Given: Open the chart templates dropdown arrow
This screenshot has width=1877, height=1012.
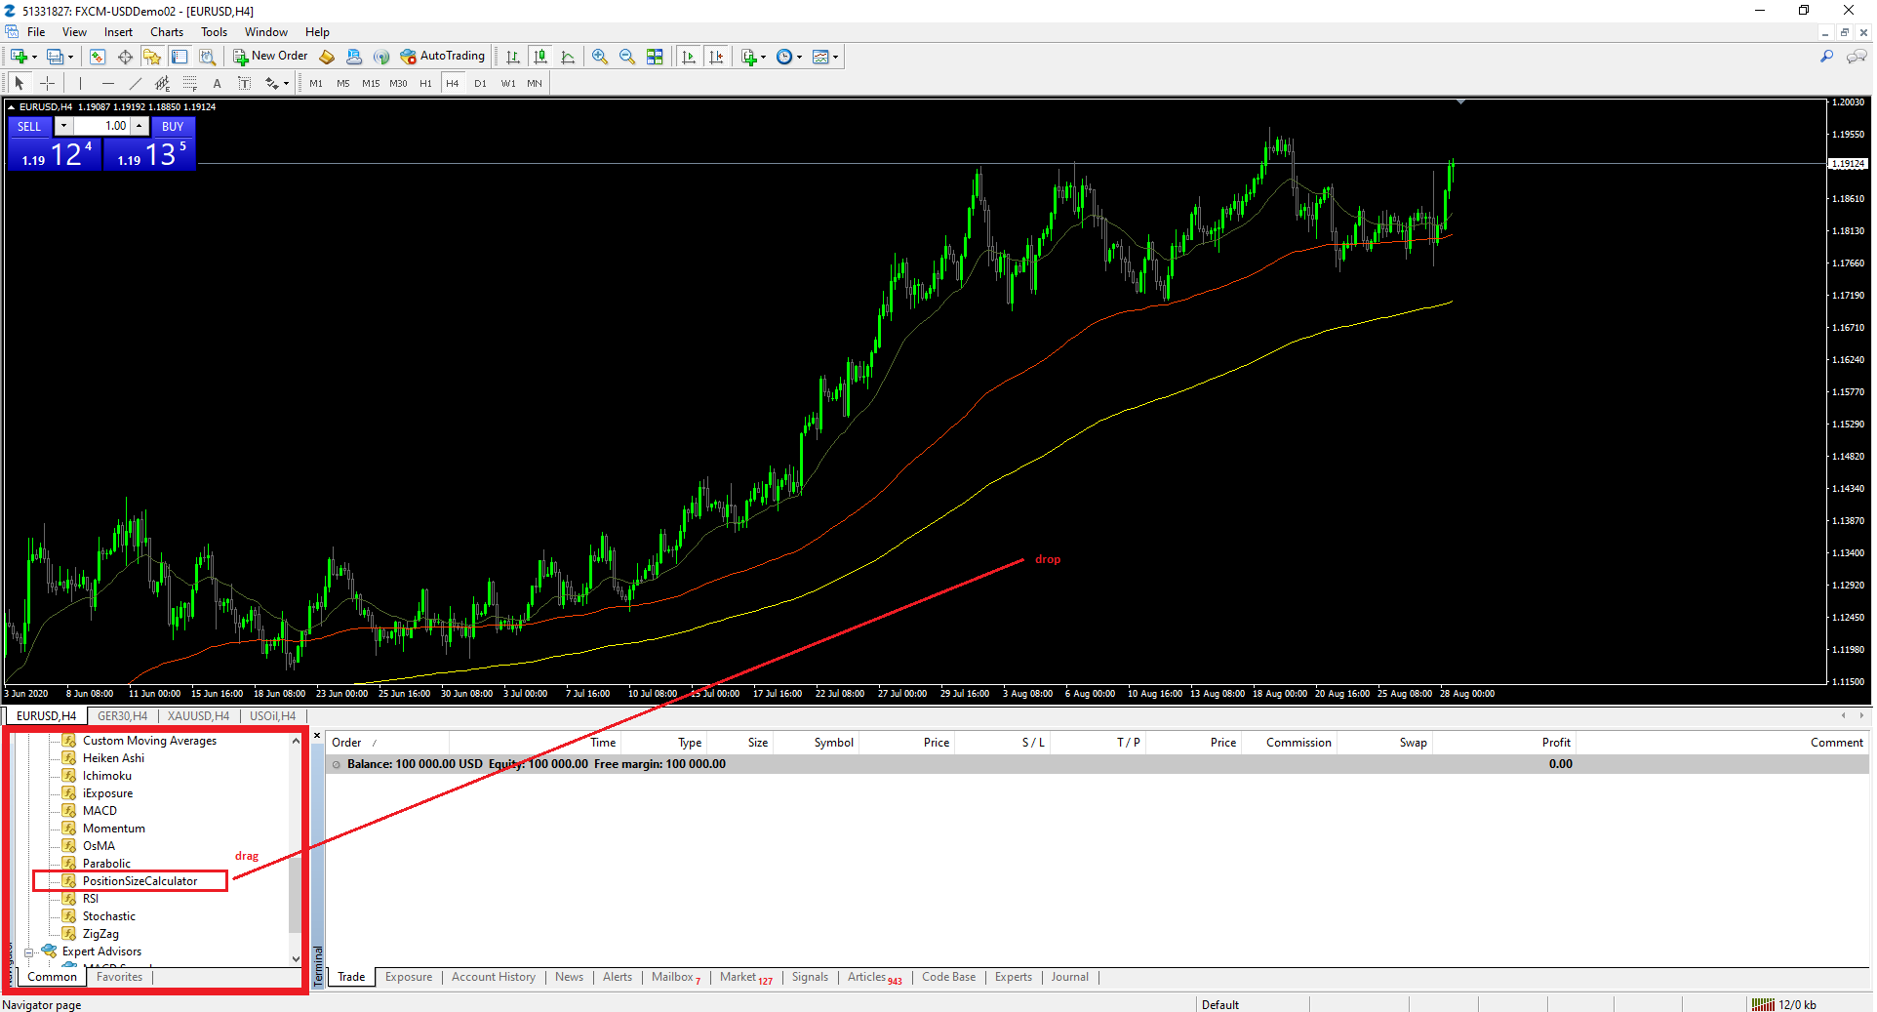Looking at the screenshot, I should 836,57.
